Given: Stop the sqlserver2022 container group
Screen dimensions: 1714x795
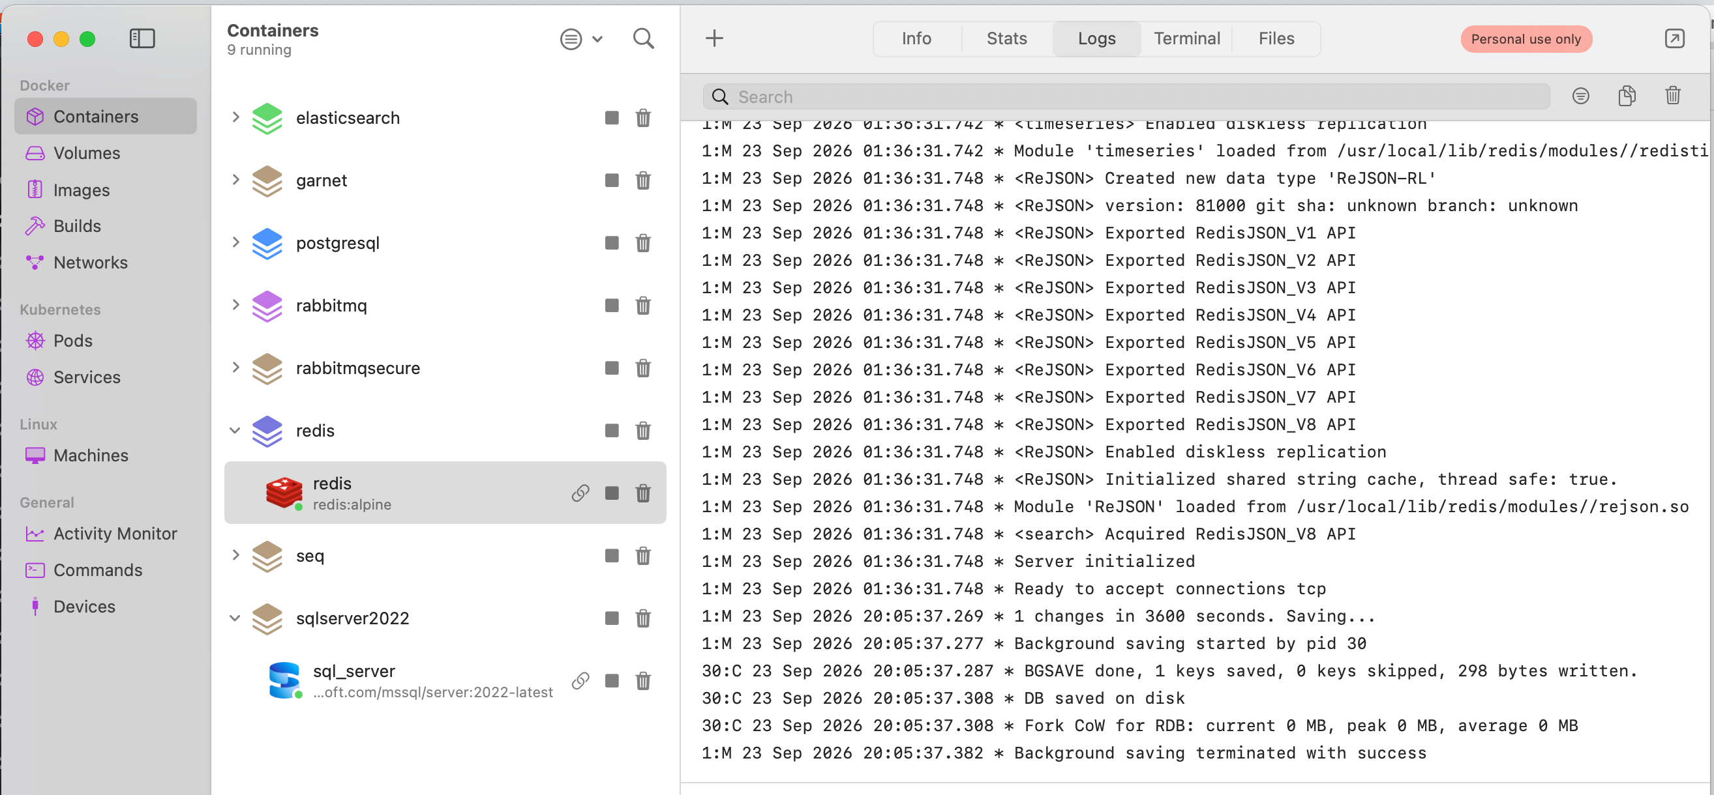Looking at the screenshot, I should [x=612, y=618].
